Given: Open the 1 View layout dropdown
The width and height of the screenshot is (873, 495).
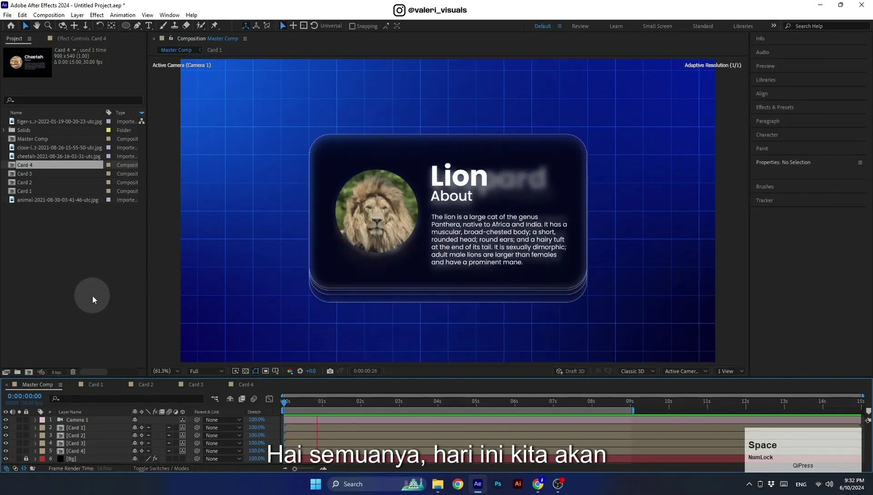Looking at the screenshot, I should (730, 371).
